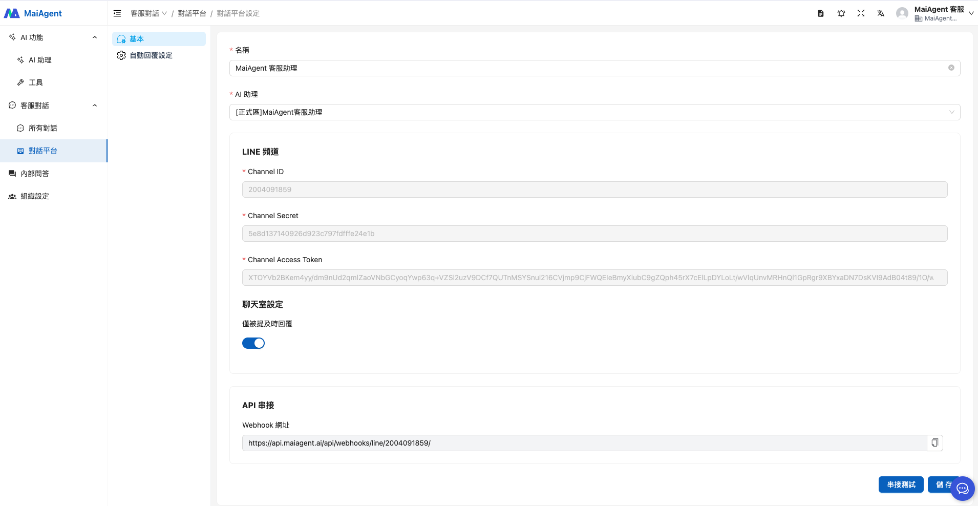This screenshot has height=506, width=978.
Task: Toggle 僅被提及時回覆 switch off
Action: pyautogui.click(x=253, y=343)
